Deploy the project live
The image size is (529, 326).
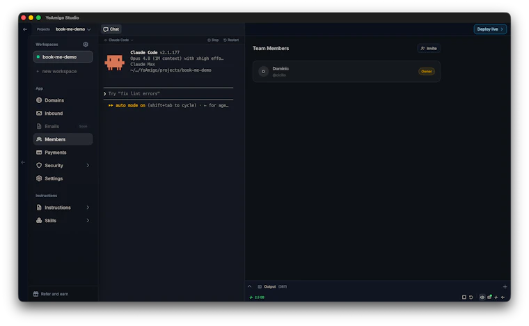pyautogui.click(x=490, y=29)
